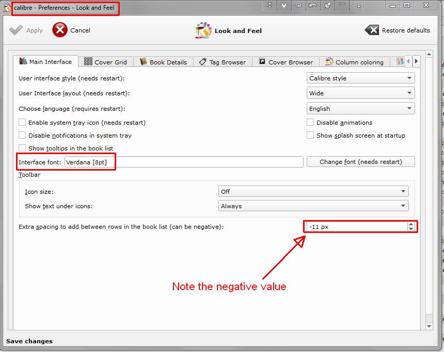Open the Tag Browser tab

tap(223, 62)
